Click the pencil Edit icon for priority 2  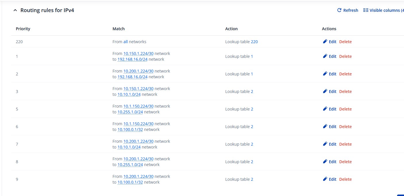[325, 74]
